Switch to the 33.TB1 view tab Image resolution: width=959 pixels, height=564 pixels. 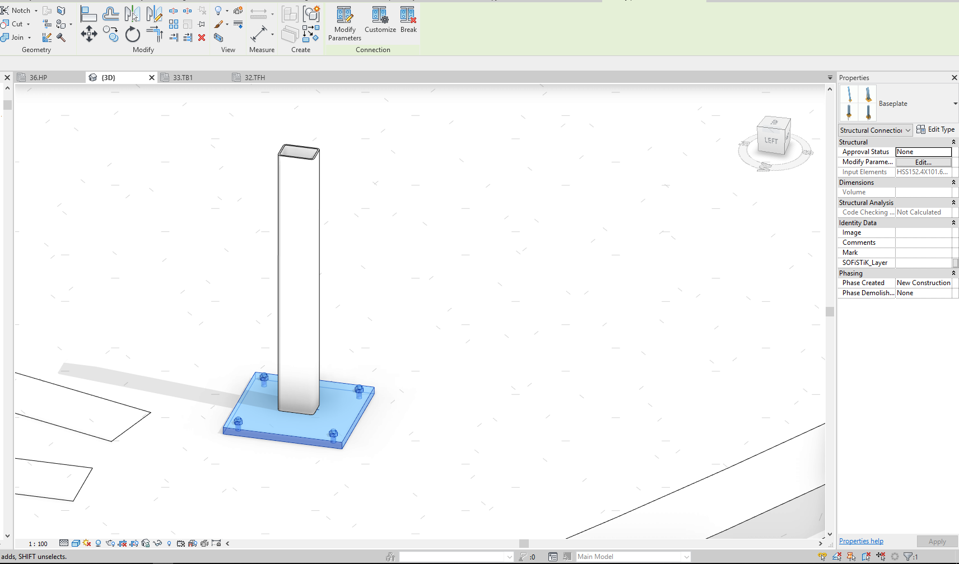click(182, 77)
